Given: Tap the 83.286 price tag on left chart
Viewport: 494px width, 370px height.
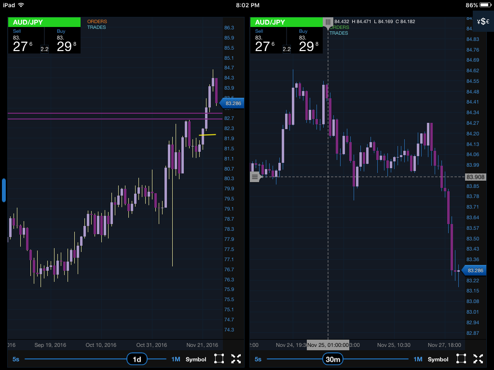Looking at the screenshot, I should (x=232, y=103).
